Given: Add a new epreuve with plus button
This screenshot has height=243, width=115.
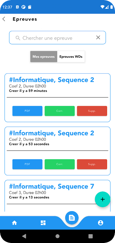Looking at the screenshot, I should tap(103, 199).
